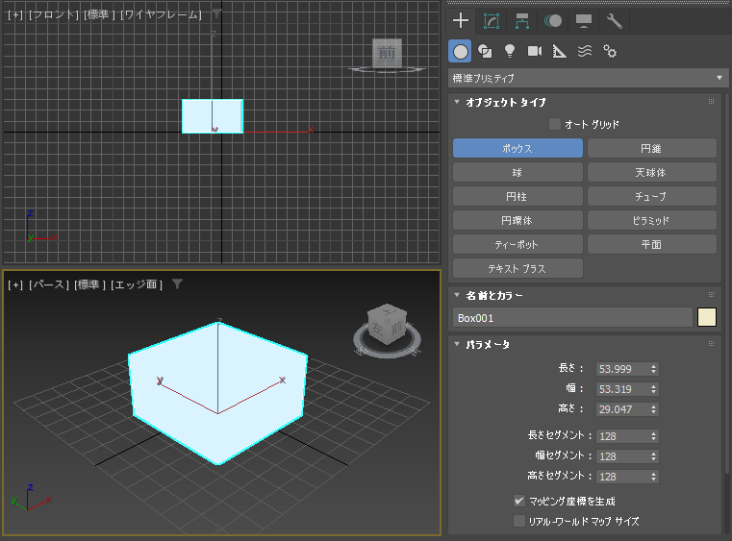
Task: Uncheck マッピング座標を生成 checkbox
Action: click(518, 501)
